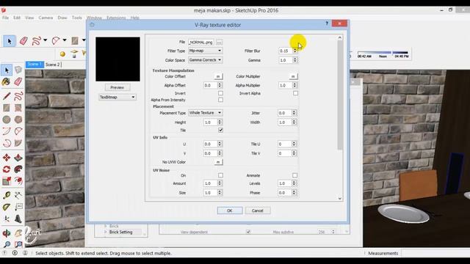Click the No UVW Color m button
This screenshot has height=264, width=470.
click(x=219, y=162)
